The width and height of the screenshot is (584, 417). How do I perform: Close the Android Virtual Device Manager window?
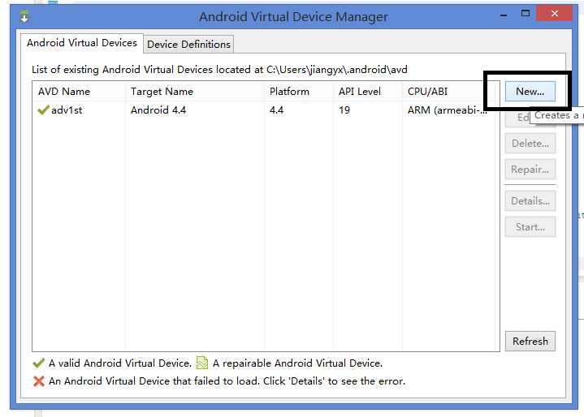(x=555, y=14)
